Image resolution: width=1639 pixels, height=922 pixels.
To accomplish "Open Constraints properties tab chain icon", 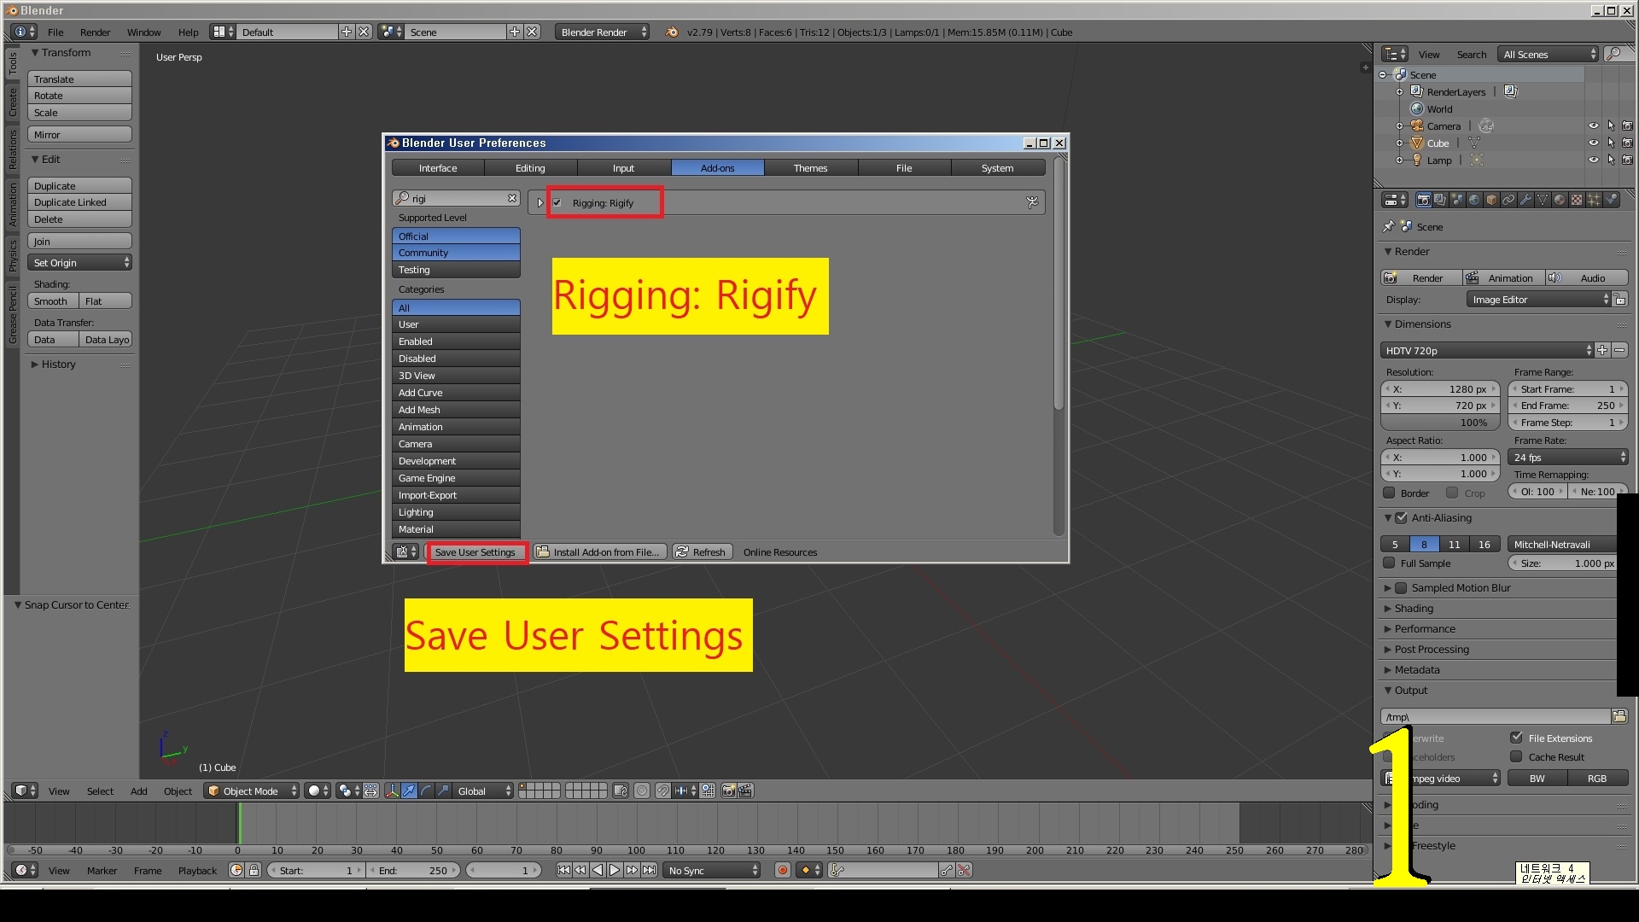I will pyautogui.click(x=1508, y=200).
